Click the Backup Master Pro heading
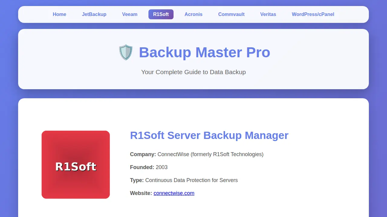387x217 pixels. click(204, 52)
